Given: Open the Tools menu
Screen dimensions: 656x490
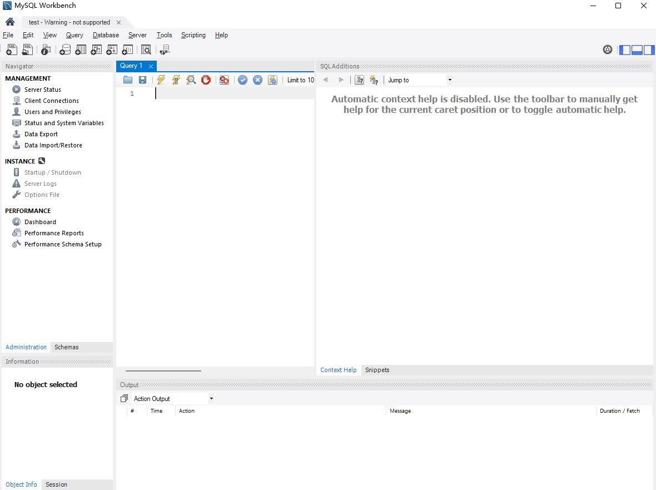Looking at the screenshot, I should click(164, 35).
